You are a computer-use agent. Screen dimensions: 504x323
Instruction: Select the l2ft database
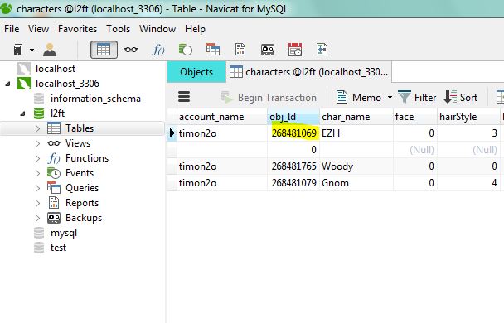(x=57, y=113)
